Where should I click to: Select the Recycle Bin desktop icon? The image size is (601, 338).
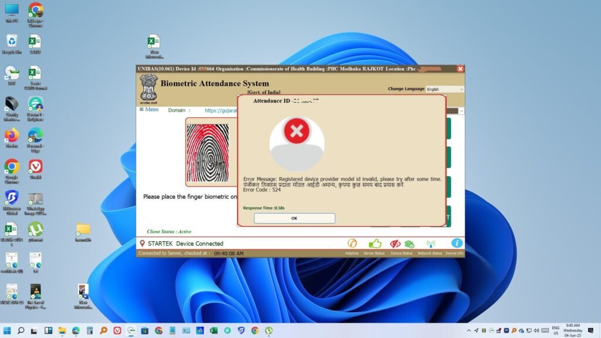pyautogui.click(x=12, y=44)
